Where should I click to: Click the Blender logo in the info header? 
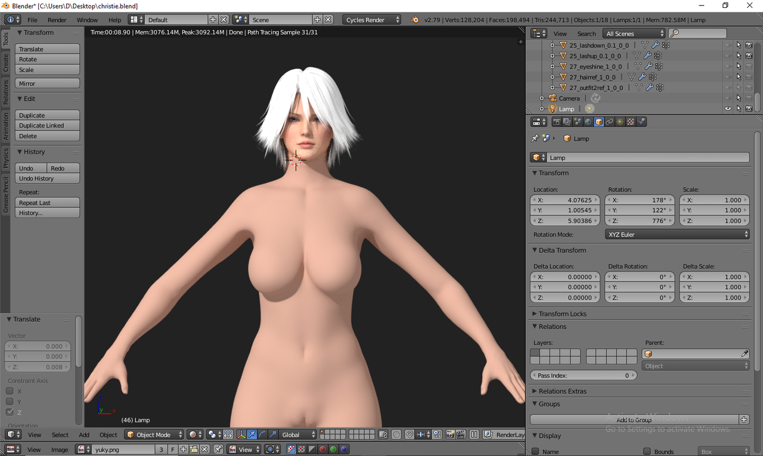pyautogui.click(x=415, y=20)
